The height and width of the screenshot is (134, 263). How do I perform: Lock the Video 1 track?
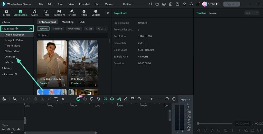click(3, 129)
